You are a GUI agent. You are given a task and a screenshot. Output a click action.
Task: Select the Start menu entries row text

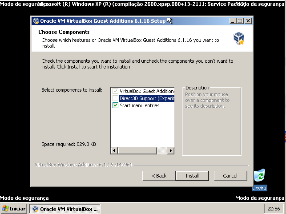tap(140, 105)
